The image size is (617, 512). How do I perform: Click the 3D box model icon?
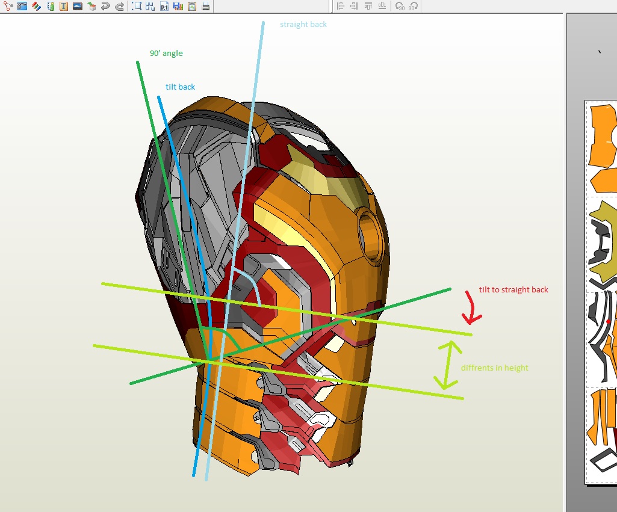91,6
